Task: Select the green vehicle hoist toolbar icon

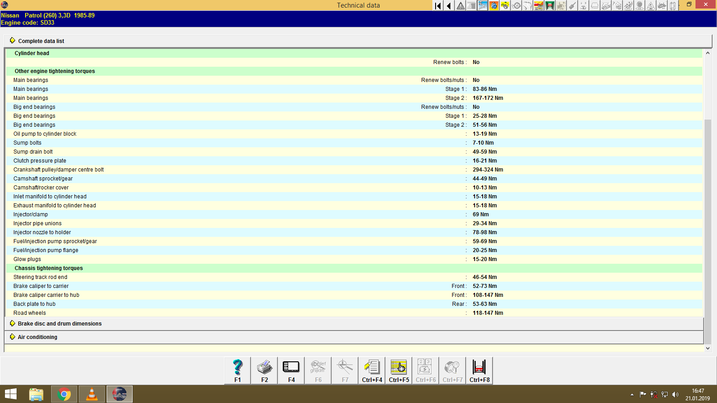Action: [x=549, y=6]
